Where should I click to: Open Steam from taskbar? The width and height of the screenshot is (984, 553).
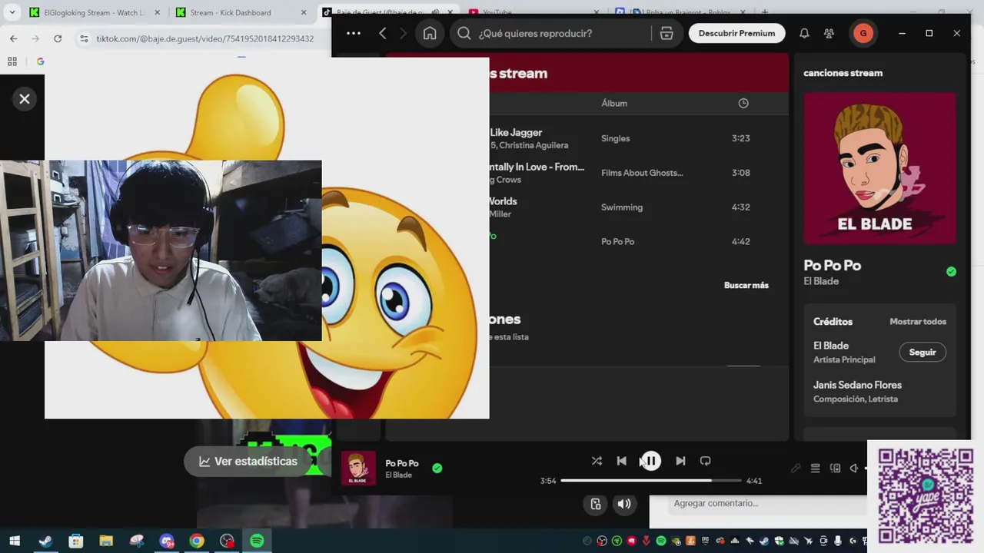pos(45,541)
